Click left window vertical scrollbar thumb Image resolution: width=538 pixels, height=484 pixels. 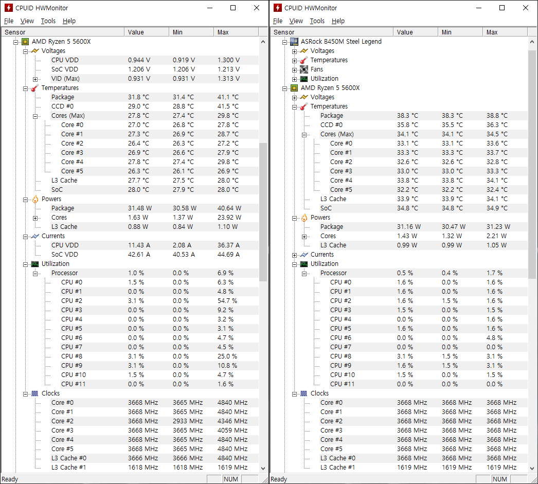263,212
